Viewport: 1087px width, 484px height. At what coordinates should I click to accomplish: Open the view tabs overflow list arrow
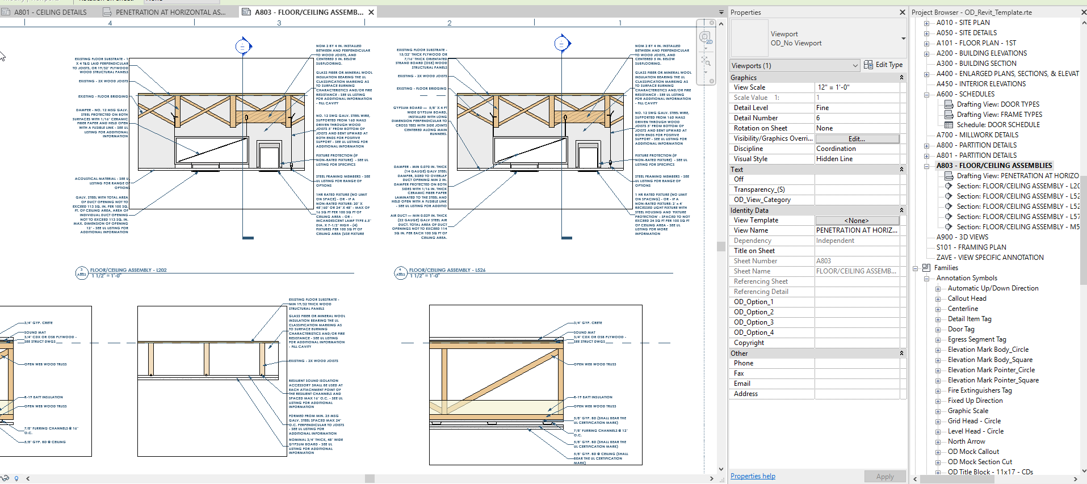pyautogui.click(x=721, y=12)
